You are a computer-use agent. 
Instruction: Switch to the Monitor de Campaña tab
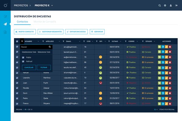click(45, 22)
